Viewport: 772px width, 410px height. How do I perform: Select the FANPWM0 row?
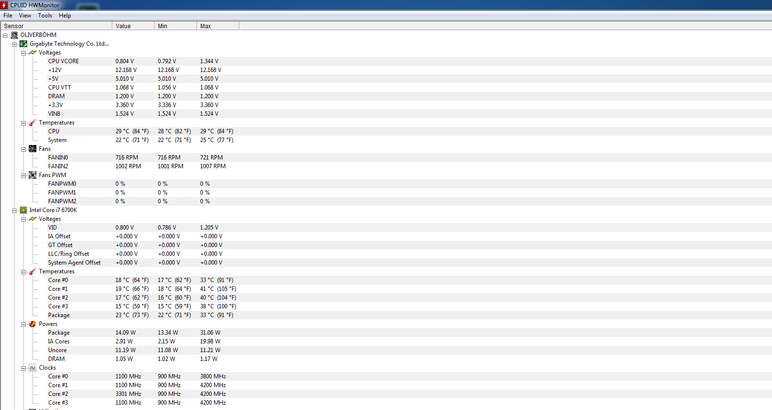[409, 184]
